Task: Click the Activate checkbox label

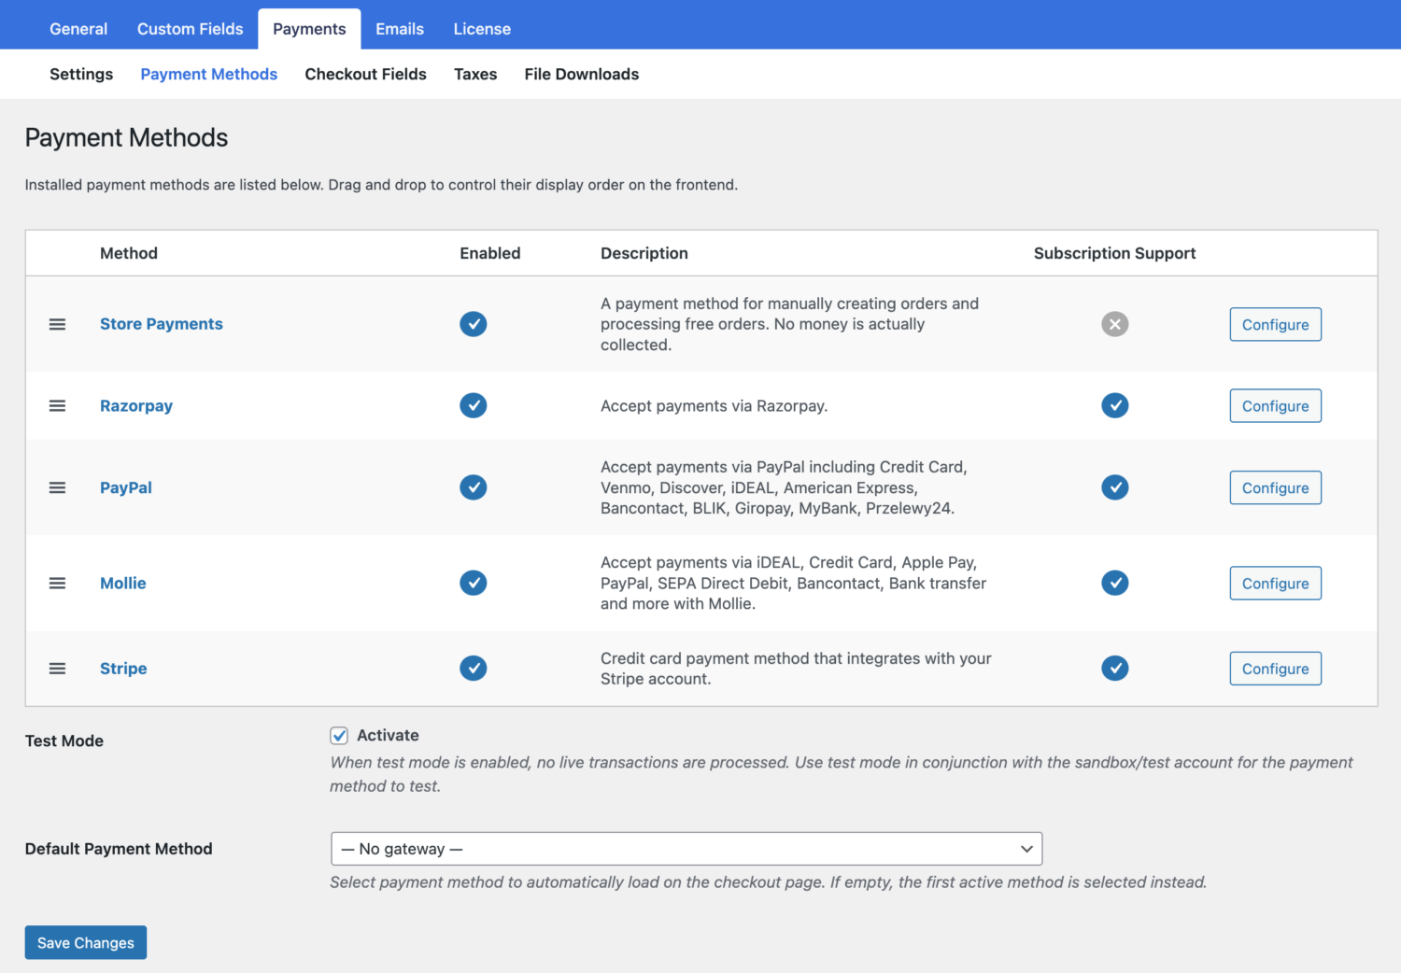Action: 388,736
